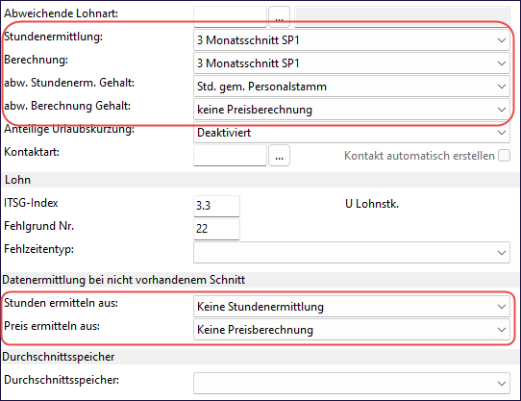Click the Kontaktart browse ellipsis button
Screen dimensions: 521x401
point(279,155)
